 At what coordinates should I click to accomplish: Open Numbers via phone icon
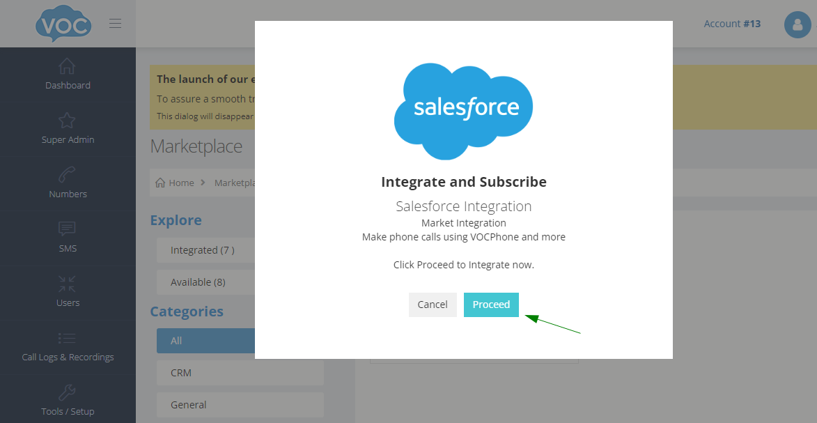[68, 175]
